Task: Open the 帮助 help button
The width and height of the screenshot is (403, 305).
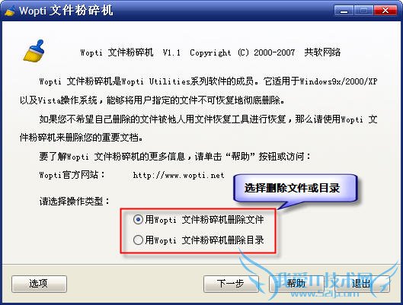Action: click(x=296, y=284)
